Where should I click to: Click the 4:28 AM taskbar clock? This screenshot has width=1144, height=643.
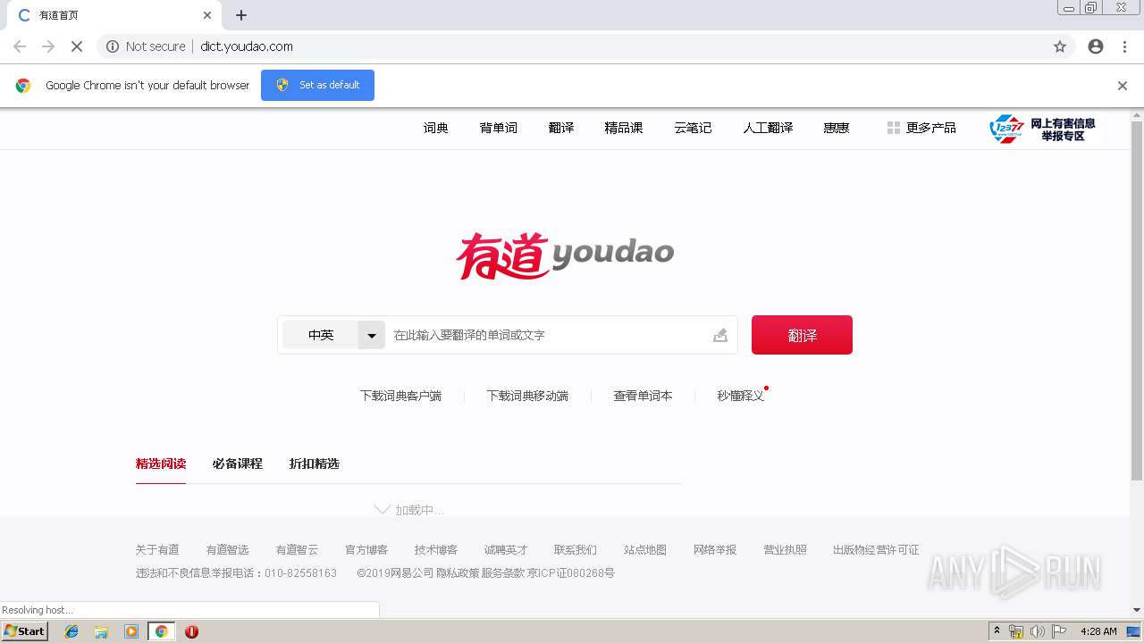(x=1098, y=631)
